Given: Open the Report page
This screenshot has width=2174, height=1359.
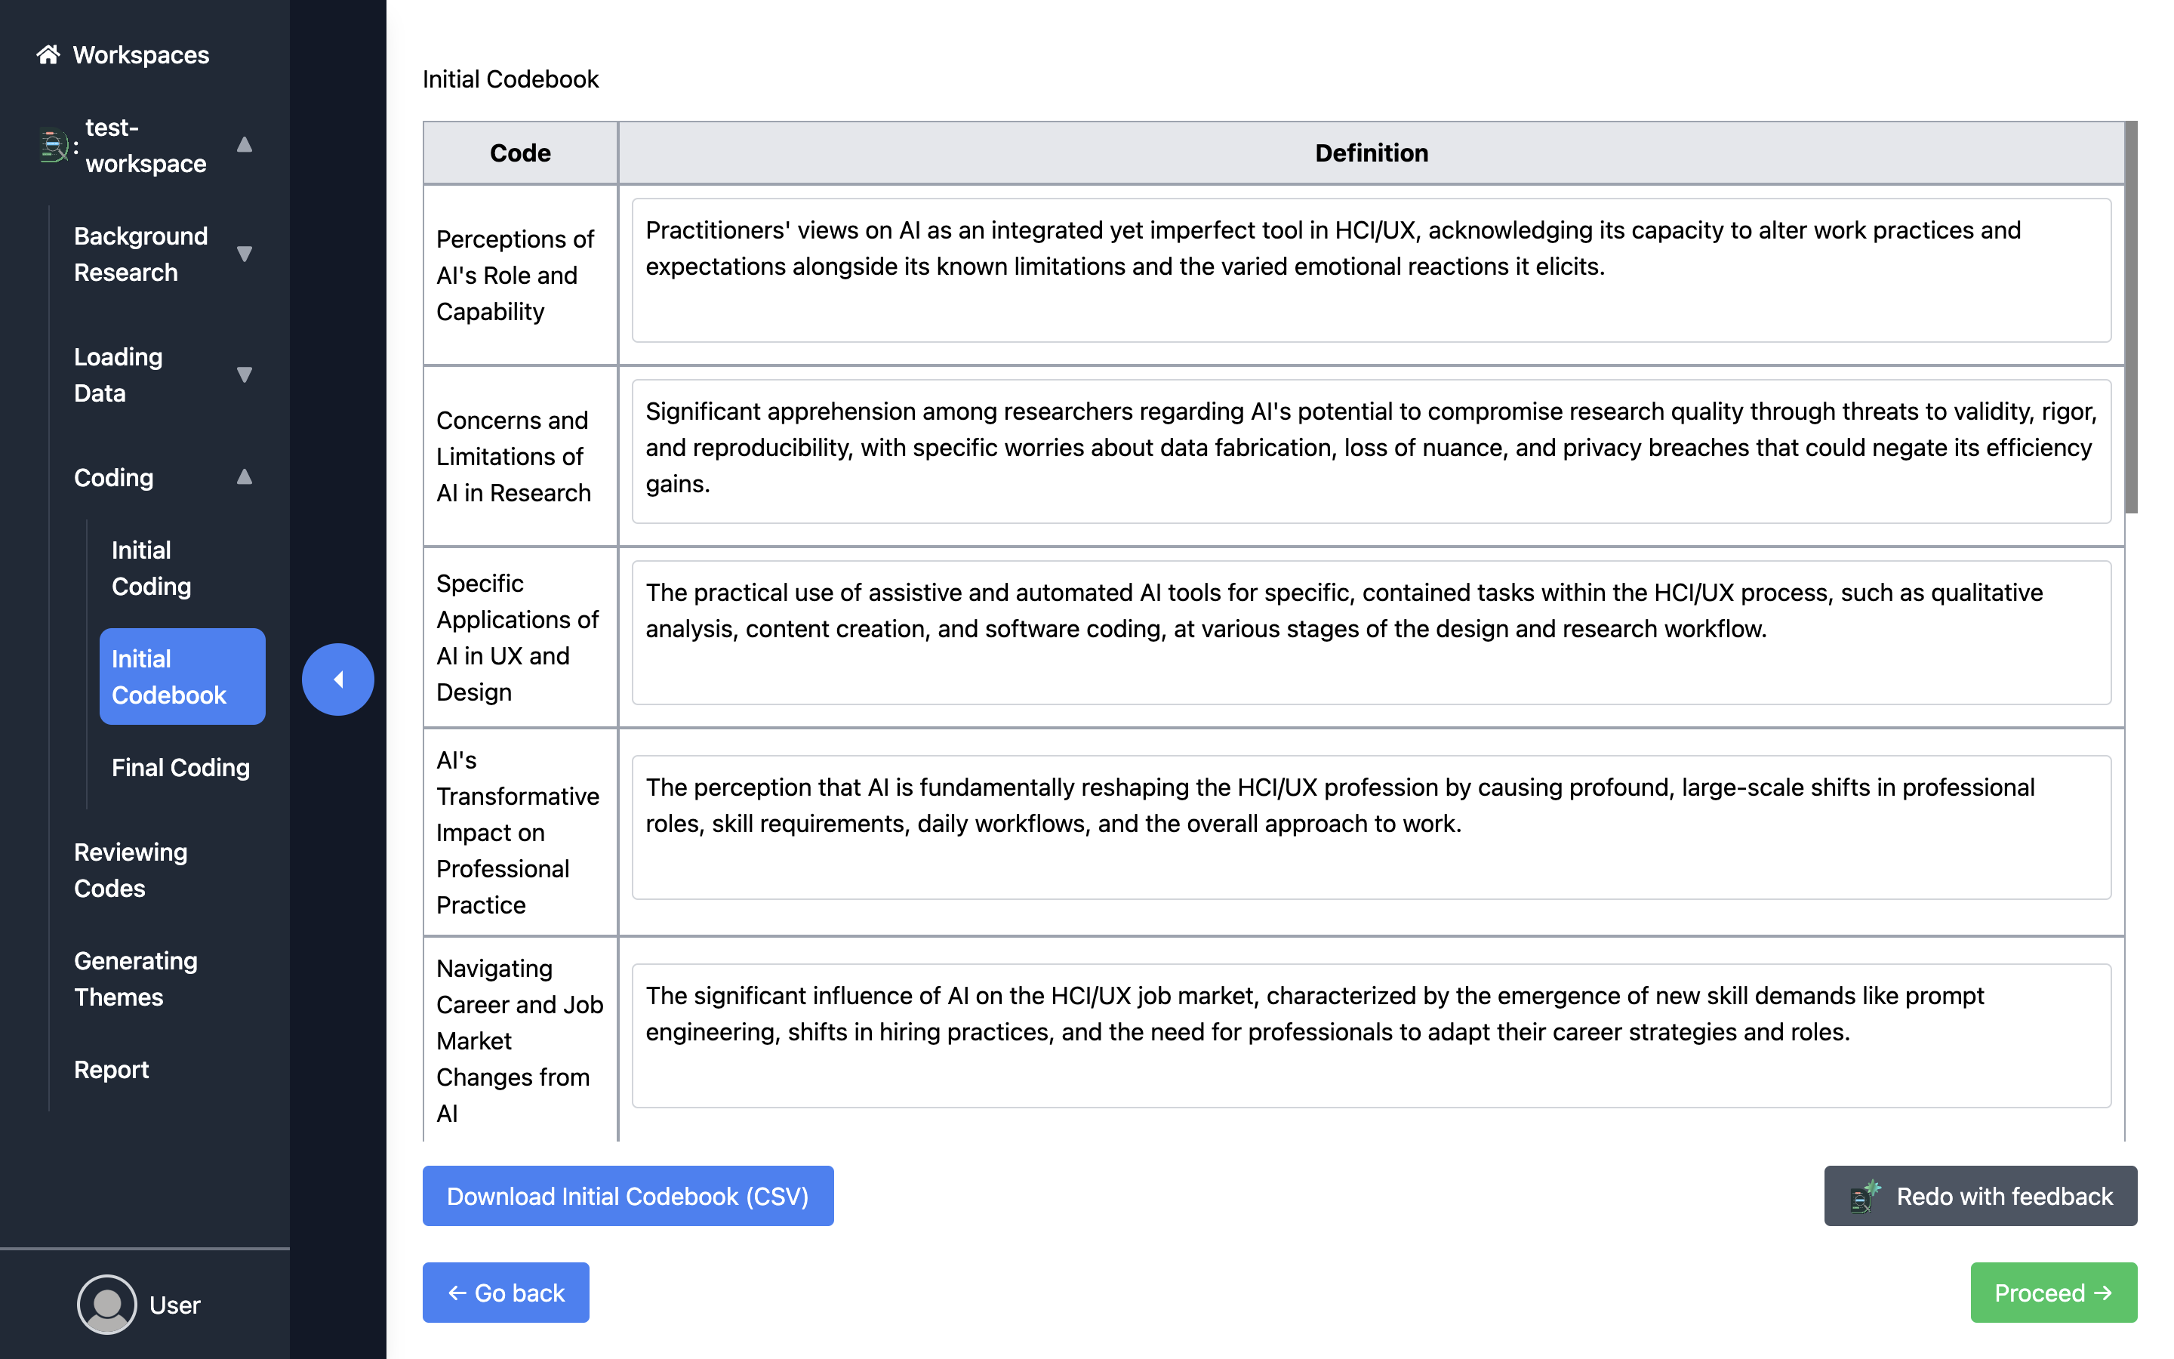Looking at the screenshot, I should point(112,1070).
